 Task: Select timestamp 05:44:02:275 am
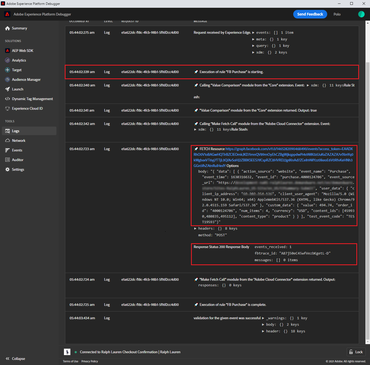pyautogui.click(x=82, y=32)
